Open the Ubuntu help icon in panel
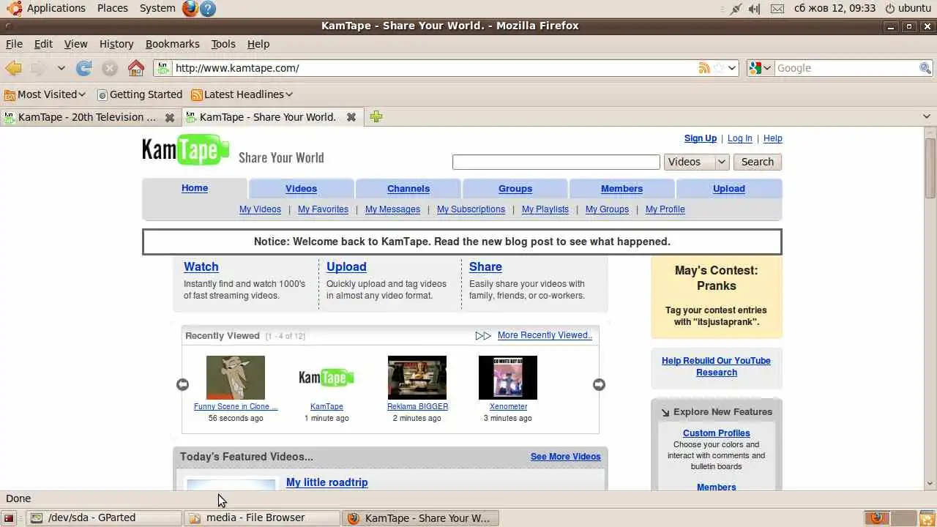 point(208,9)
